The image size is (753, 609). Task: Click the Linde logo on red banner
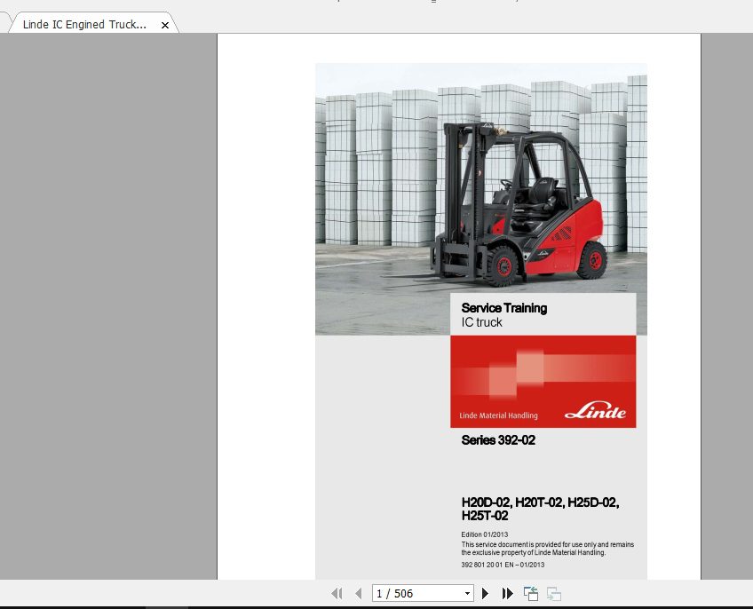click(595, 411)
